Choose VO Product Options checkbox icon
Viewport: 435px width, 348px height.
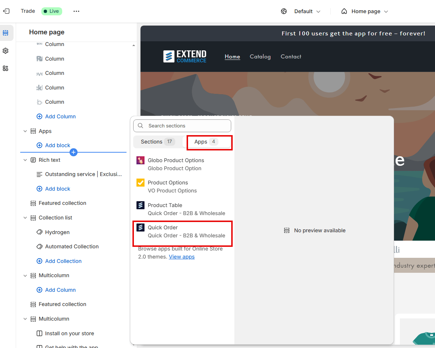tap(140, 183)
